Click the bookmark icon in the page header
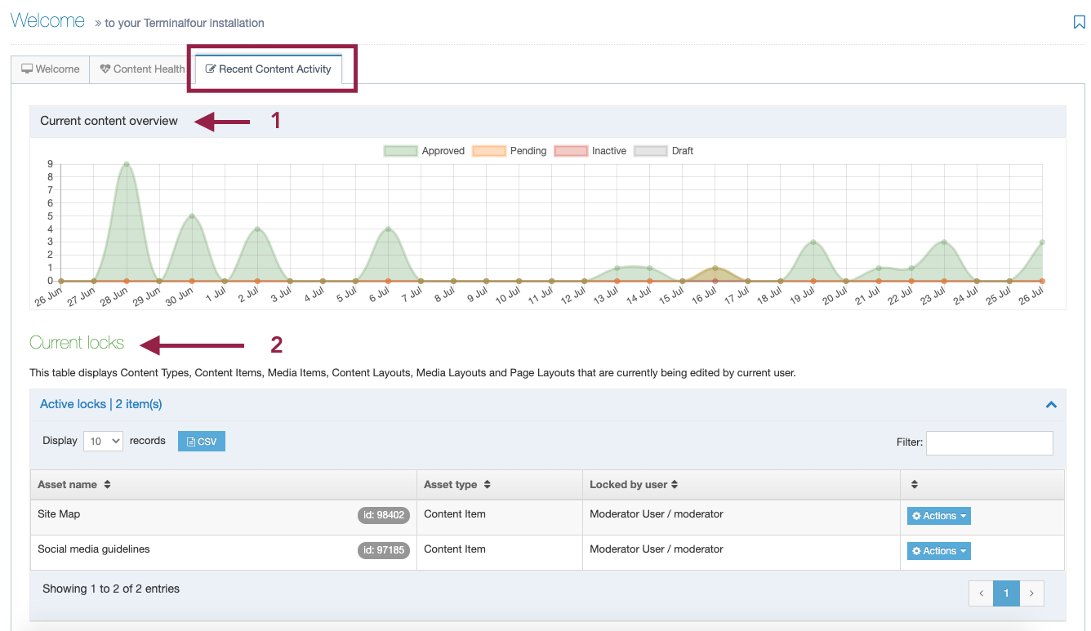The image size is (1091, 631). [1079, 22]
